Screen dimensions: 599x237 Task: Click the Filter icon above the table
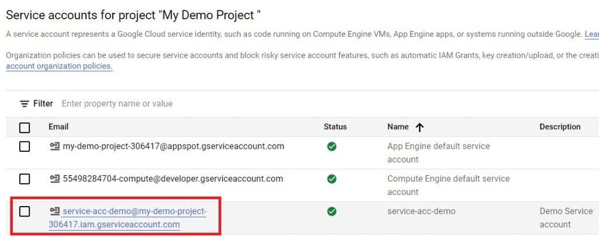[x=25, y=104]
